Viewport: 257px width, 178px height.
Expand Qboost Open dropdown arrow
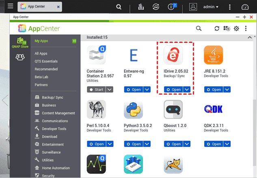point(187,144)
